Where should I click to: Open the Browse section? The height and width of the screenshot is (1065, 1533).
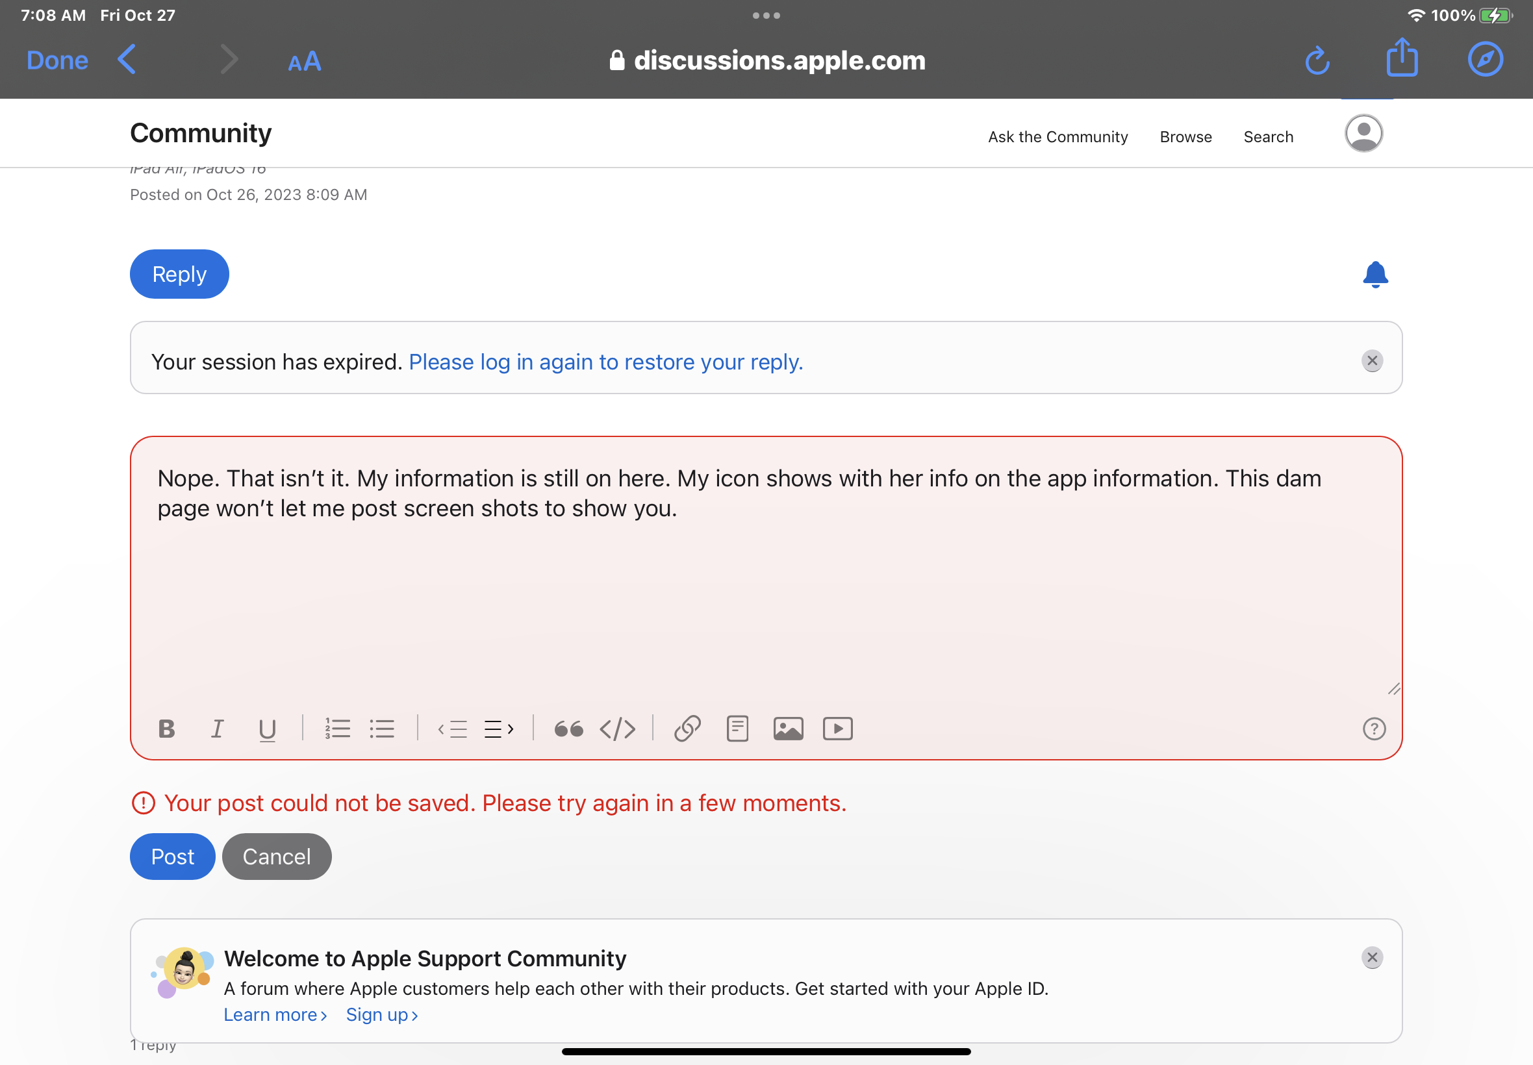click(x=1185, y=137)
